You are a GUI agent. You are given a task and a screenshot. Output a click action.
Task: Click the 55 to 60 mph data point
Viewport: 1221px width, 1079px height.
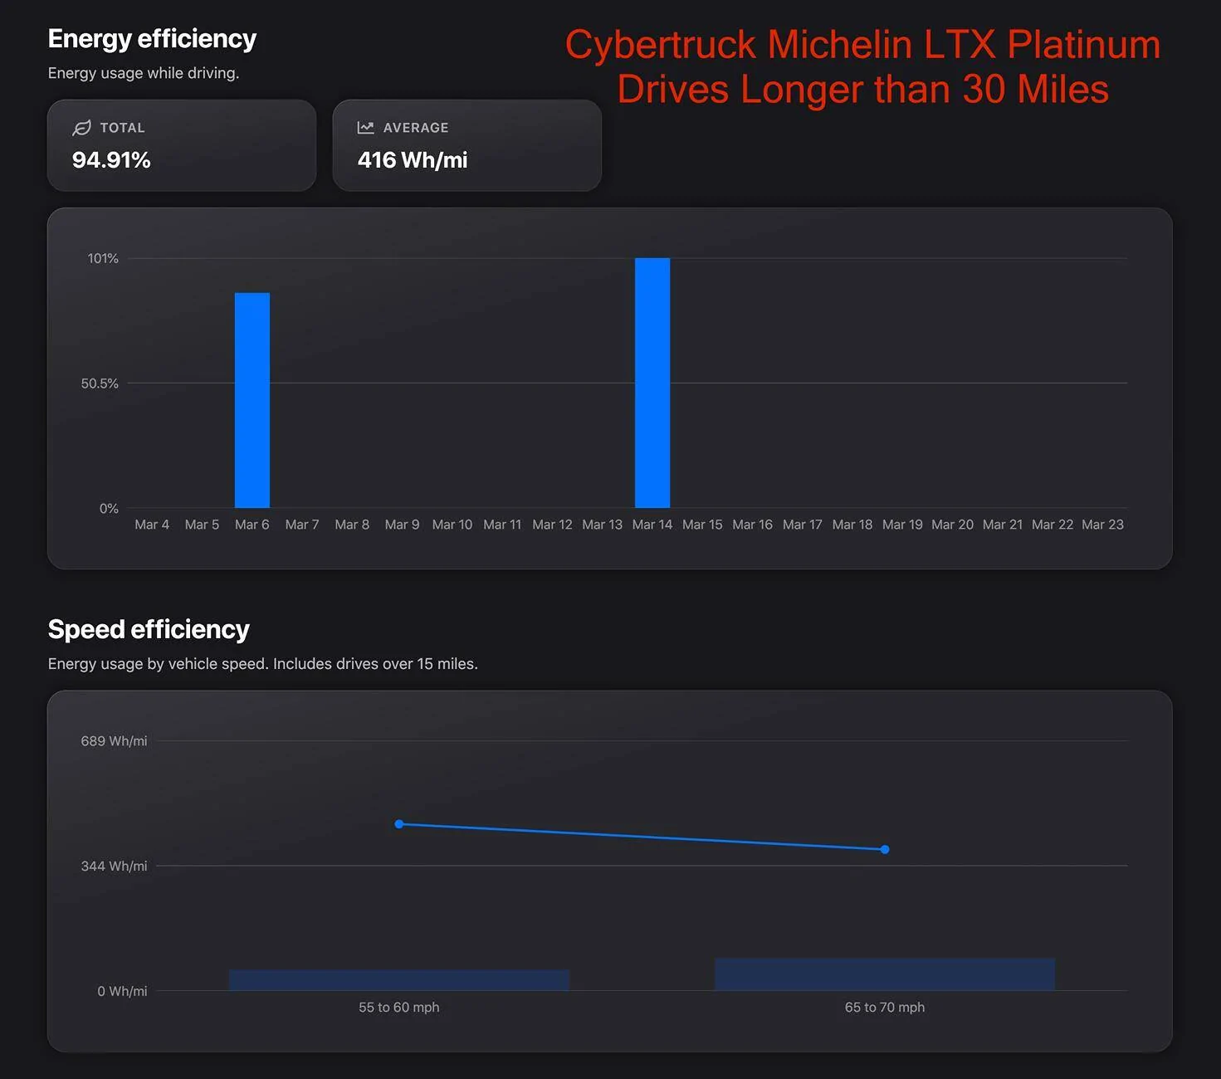coord(399,824)
